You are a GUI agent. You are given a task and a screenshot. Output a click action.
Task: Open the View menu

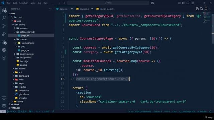point(33,3)
